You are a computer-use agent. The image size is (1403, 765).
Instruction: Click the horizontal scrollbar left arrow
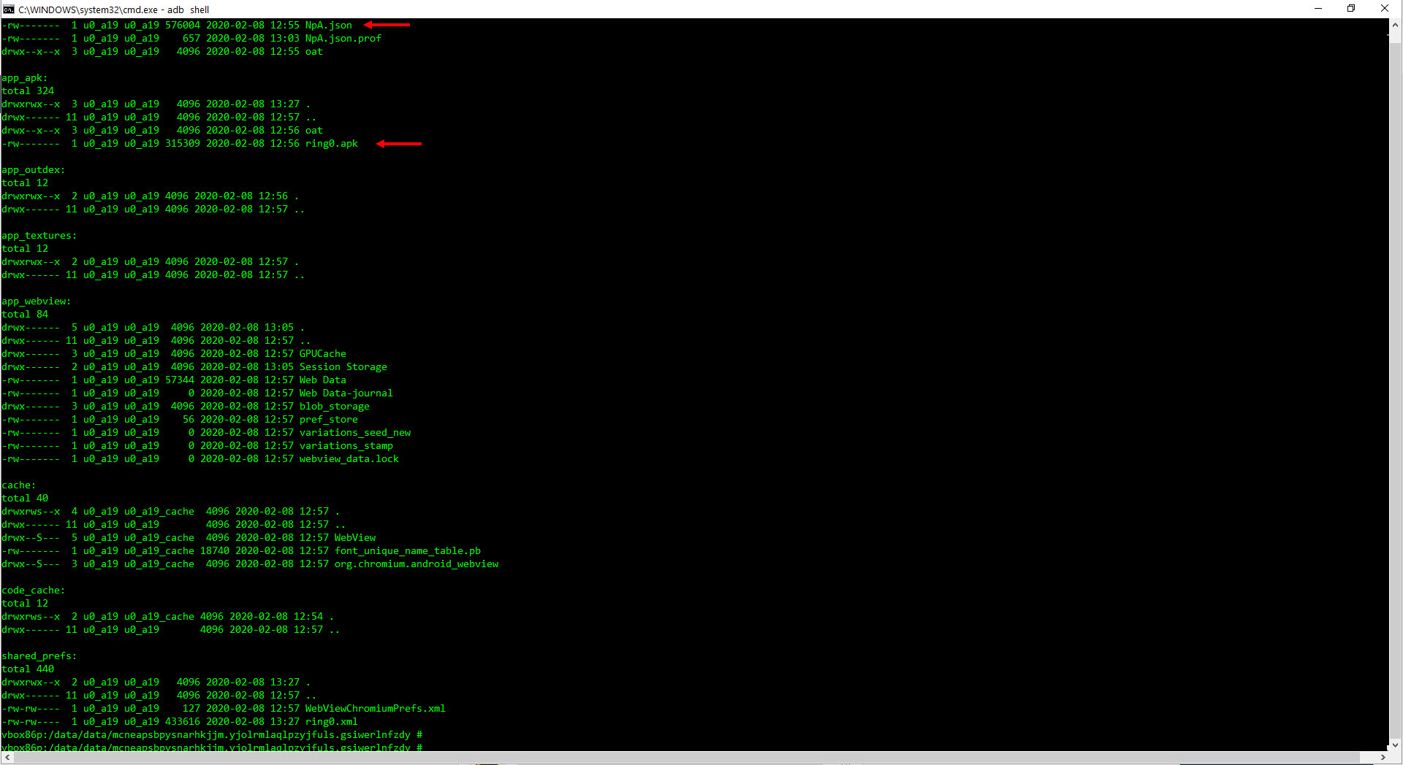tap(7, 758)
